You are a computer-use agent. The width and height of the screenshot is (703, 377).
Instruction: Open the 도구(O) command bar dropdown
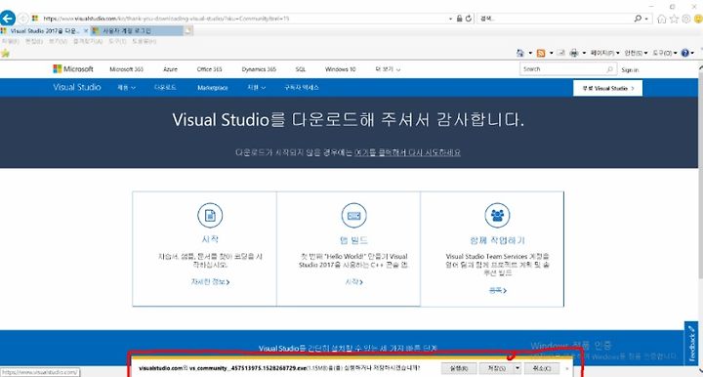665,53
